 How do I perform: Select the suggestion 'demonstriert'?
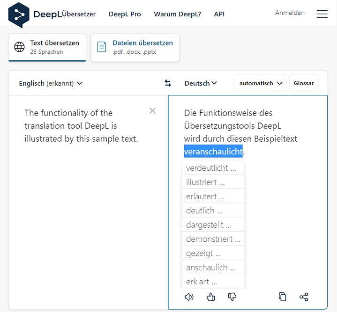(213, 239)
